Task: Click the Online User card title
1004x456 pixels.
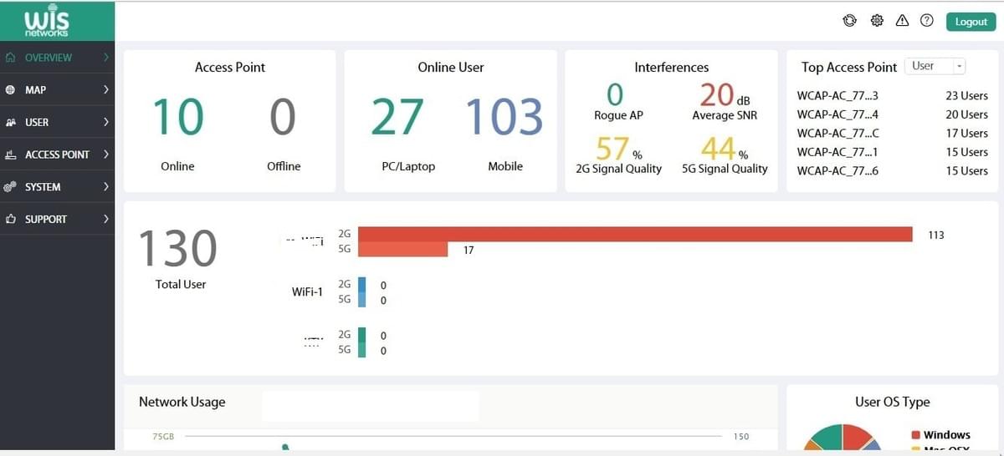Action: [450, 68]
